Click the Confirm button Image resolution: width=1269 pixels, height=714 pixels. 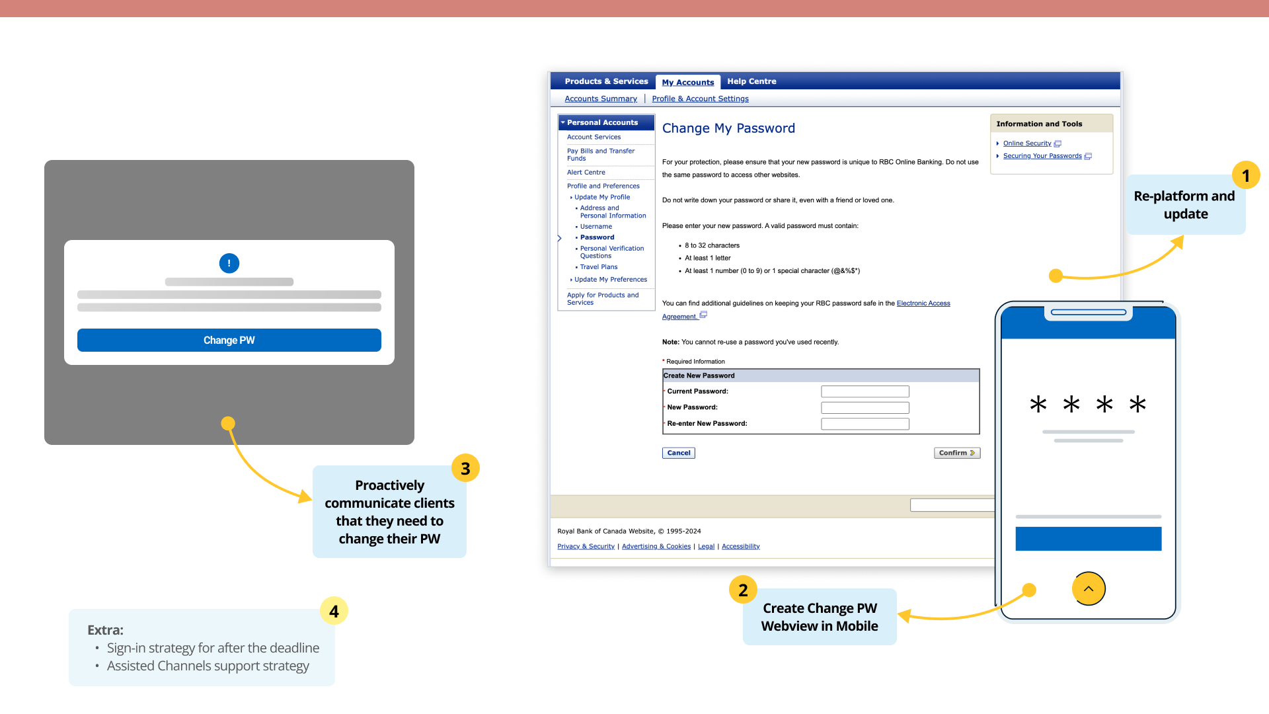click(x=956, y=453)
